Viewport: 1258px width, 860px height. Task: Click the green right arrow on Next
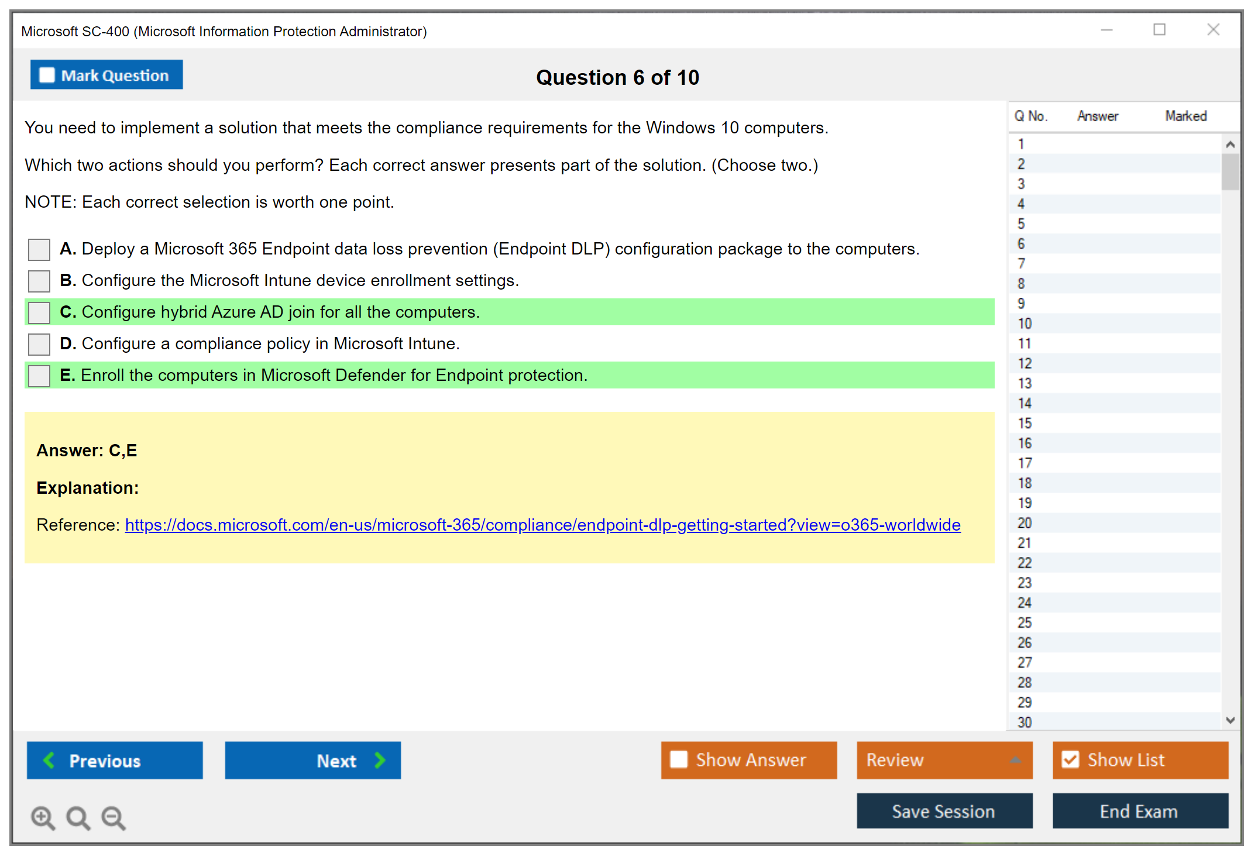(x=380, y=760)
